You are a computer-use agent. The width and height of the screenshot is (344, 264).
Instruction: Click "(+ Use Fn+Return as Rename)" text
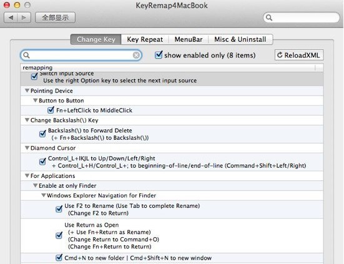109,232
